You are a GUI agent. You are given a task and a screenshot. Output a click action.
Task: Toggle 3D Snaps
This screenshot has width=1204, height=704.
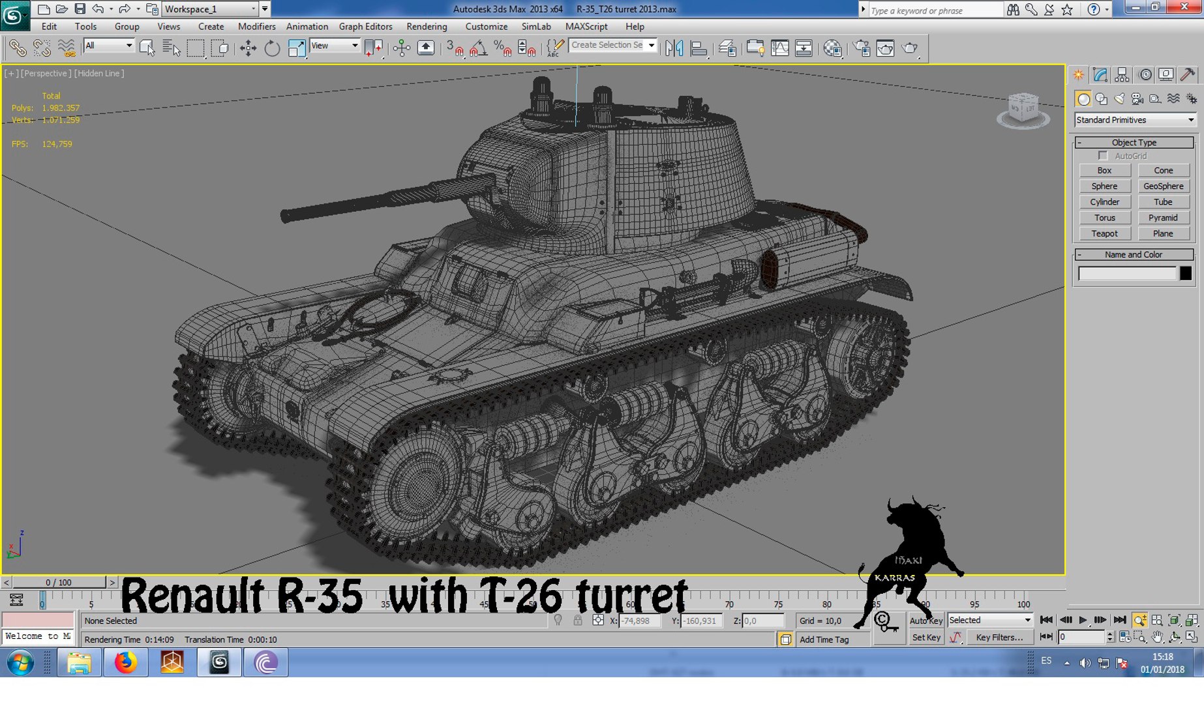(x=455, y=48)
